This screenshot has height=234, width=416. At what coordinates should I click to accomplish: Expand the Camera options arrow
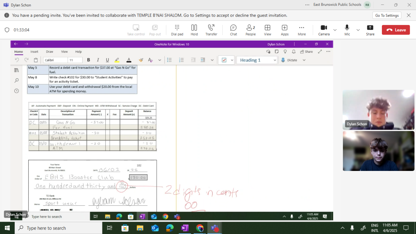click(x=335, y=30)
